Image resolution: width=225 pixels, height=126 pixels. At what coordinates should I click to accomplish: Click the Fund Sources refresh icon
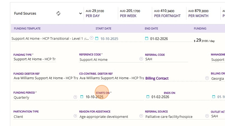pyautogui.click(x=59, y=14)
